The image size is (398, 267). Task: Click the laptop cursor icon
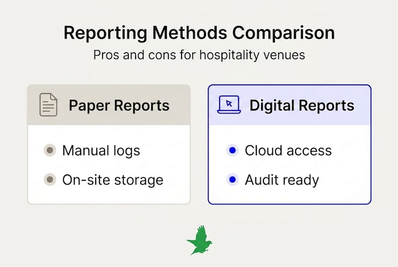point(229,105)
